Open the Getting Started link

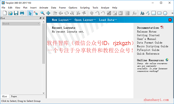coord(148,35)
